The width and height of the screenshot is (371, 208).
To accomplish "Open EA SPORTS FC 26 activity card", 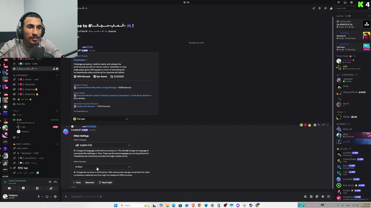I will (353, 25).
